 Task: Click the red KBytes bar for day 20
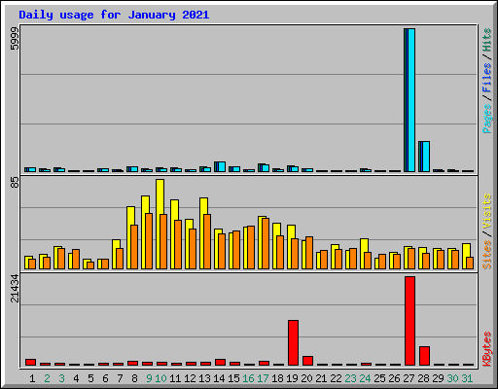307,361
